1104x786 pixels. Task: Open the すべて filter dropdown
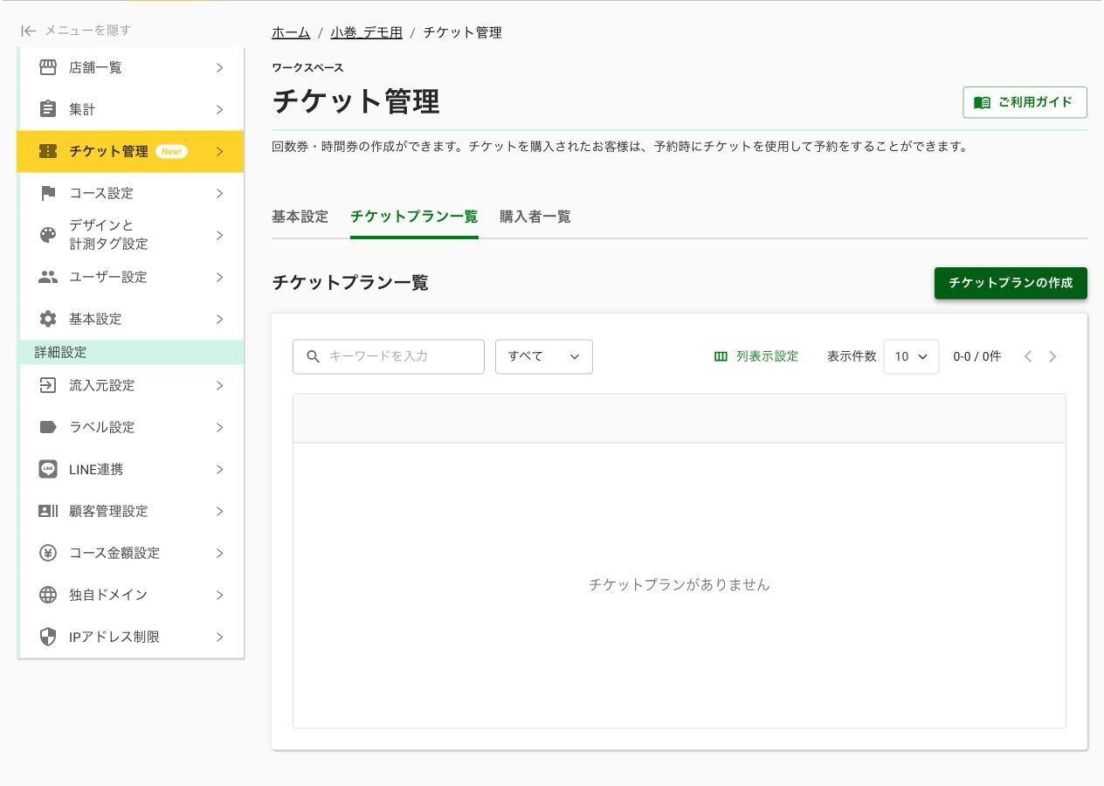pos(544,356)
